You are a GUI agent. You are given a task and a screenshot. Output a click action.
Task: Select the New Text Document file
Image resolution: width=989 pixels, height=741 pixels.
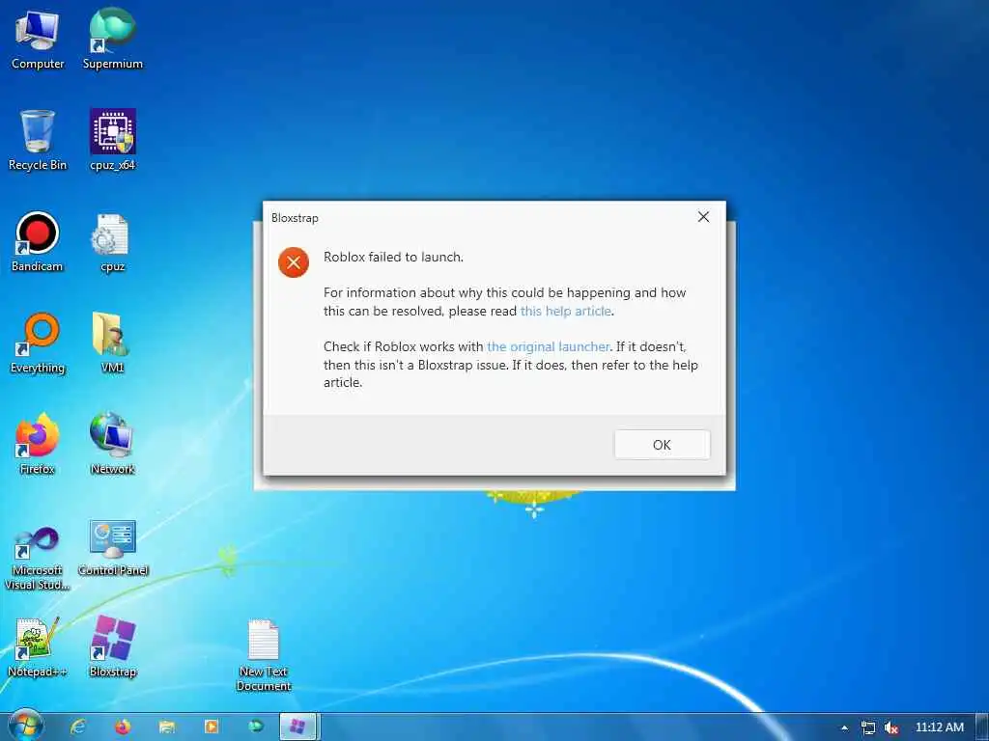(264, 655)
